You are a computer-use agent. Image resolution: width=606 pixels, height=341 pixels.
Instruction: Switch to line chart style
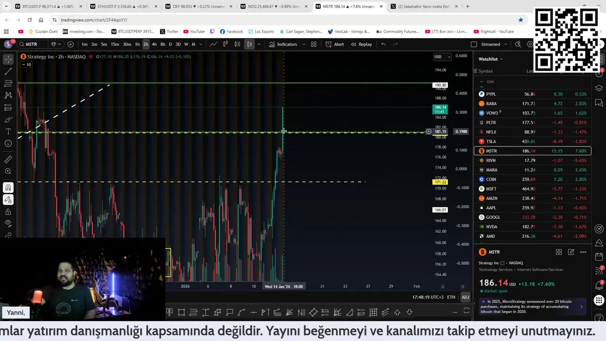[x=214, y=44]
